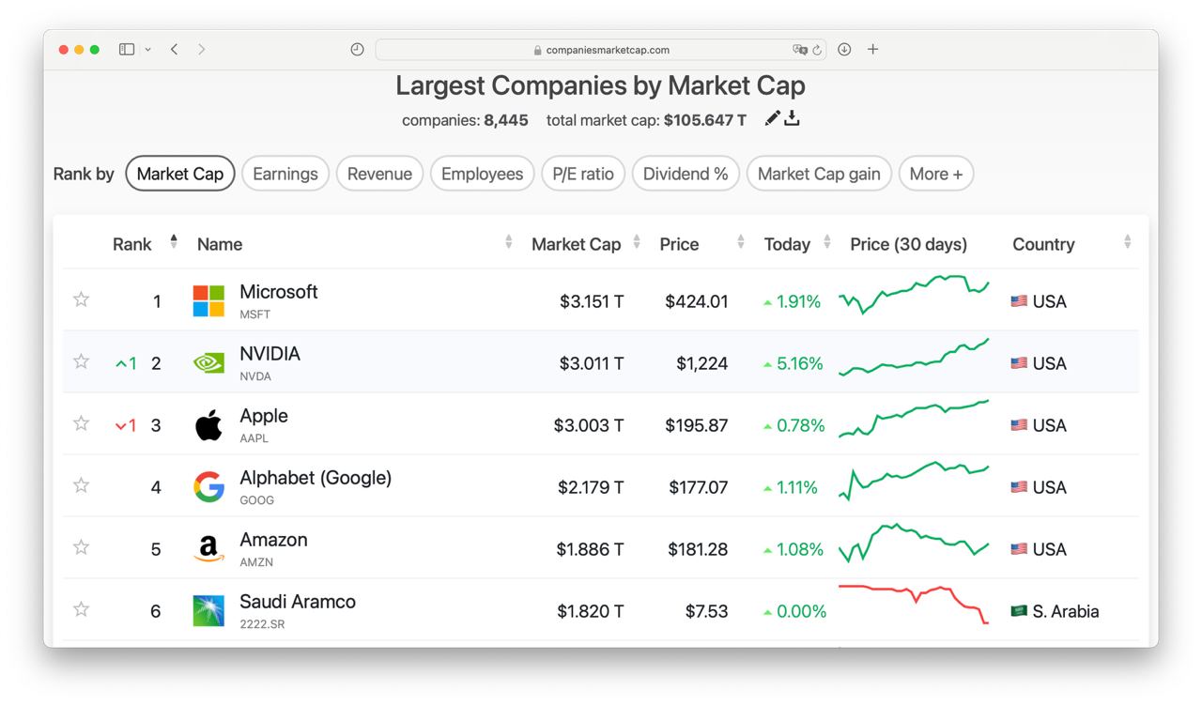The width and height of the screenshot is (1202, 705).
Task: Star Microsoft as a favorite
Action: coord(82,299)
